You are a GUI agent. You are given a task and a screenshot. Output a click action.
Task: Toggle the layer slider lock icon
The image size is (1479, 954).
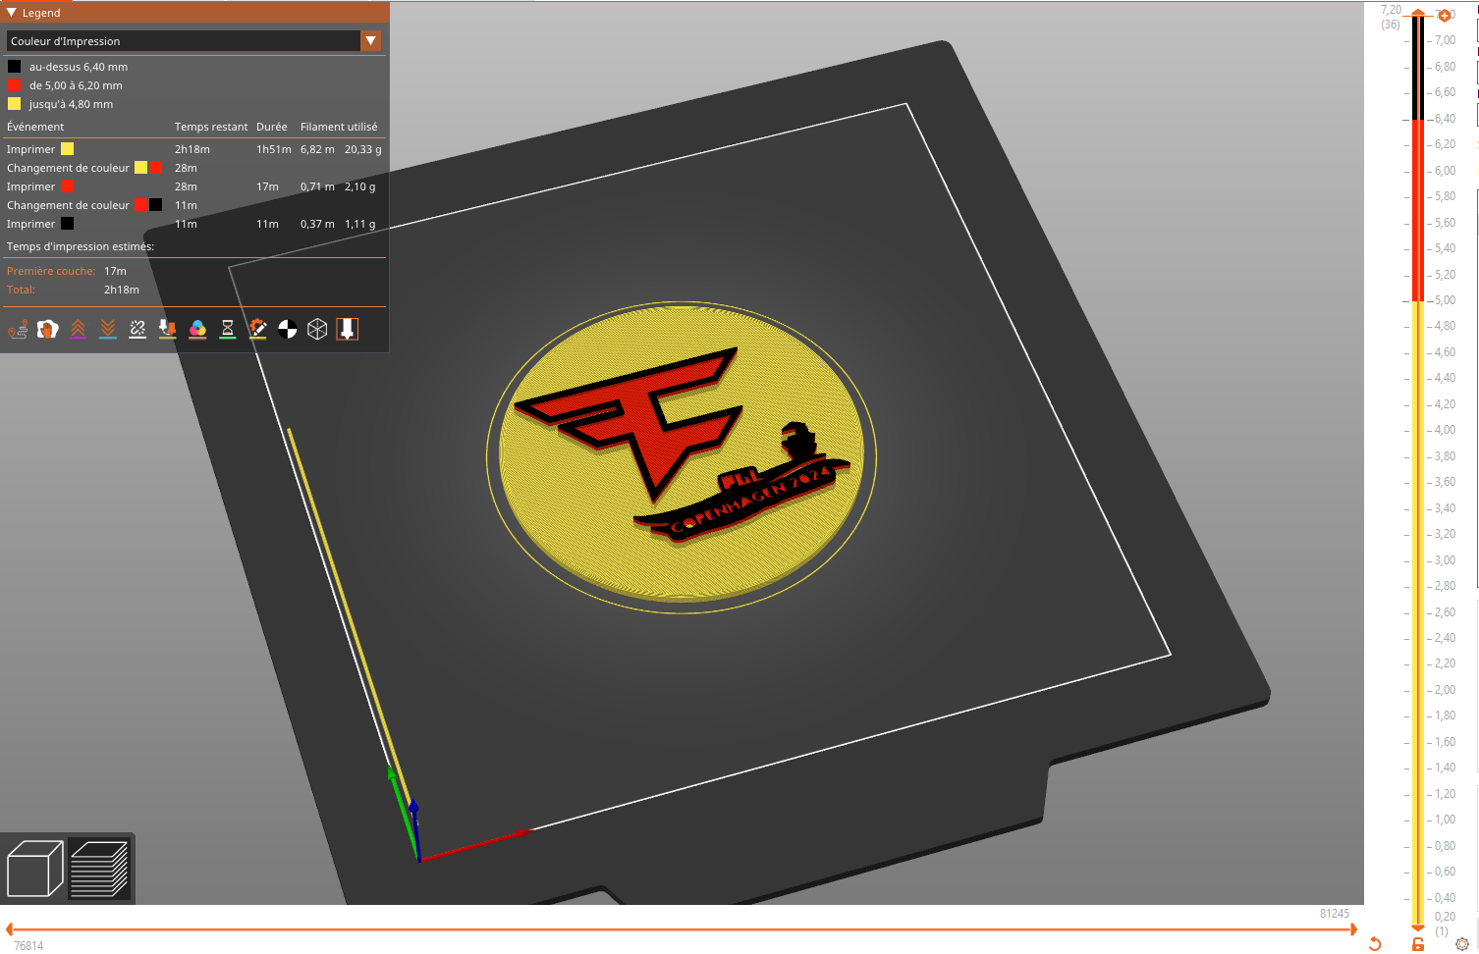tap(1417, 944)
